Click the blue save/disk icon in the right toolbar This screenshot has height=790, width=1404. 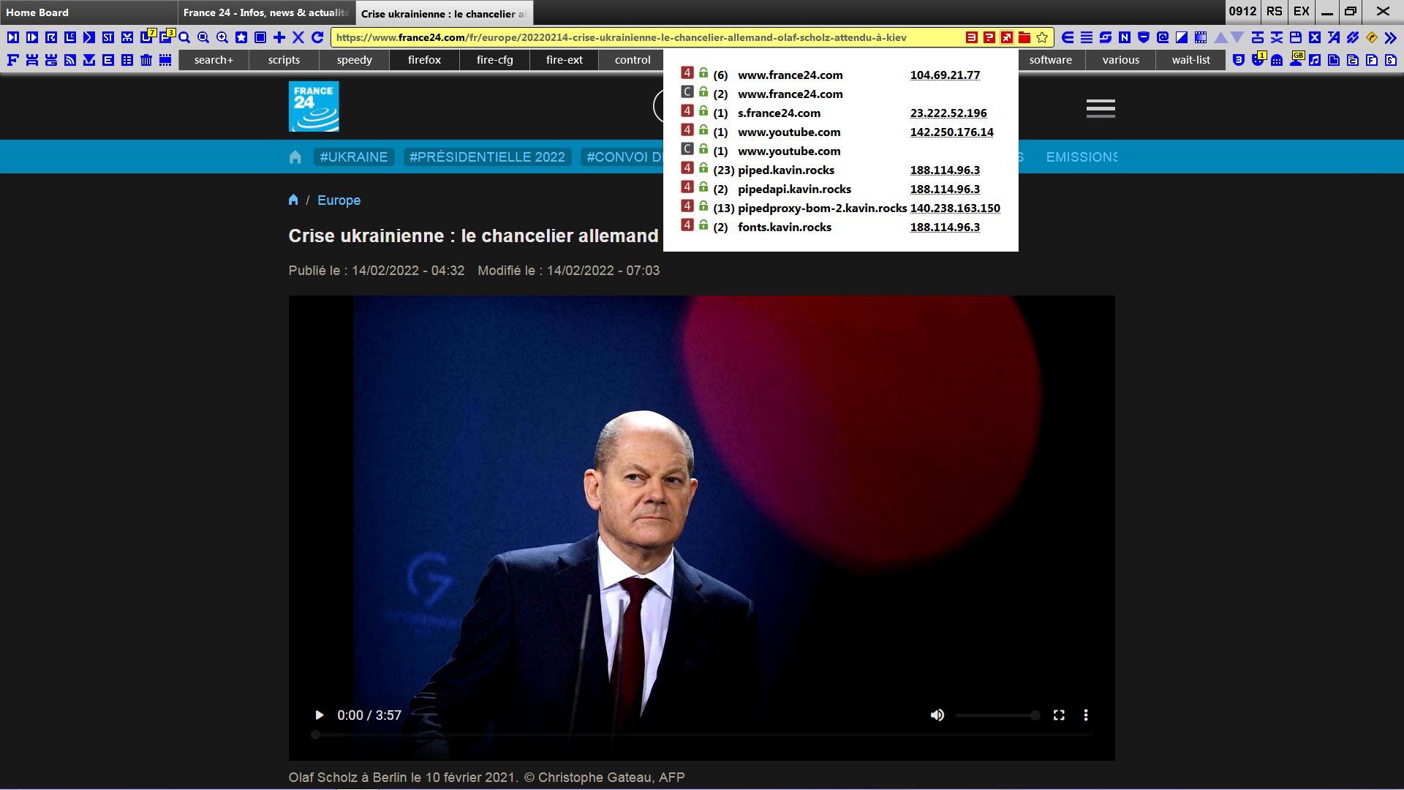pyautogui.click(x=1296, y=37)
